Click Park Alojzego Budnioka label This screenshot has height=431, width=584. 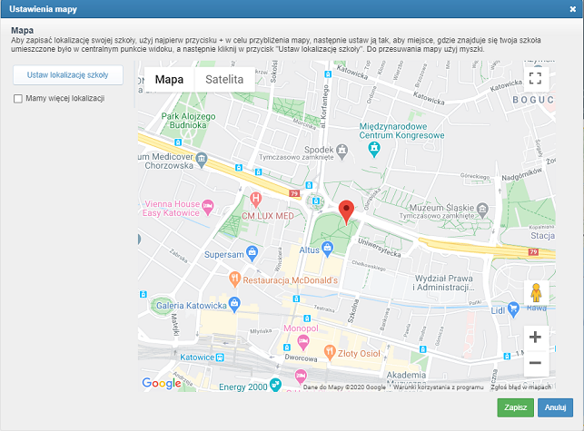[188, 121]
